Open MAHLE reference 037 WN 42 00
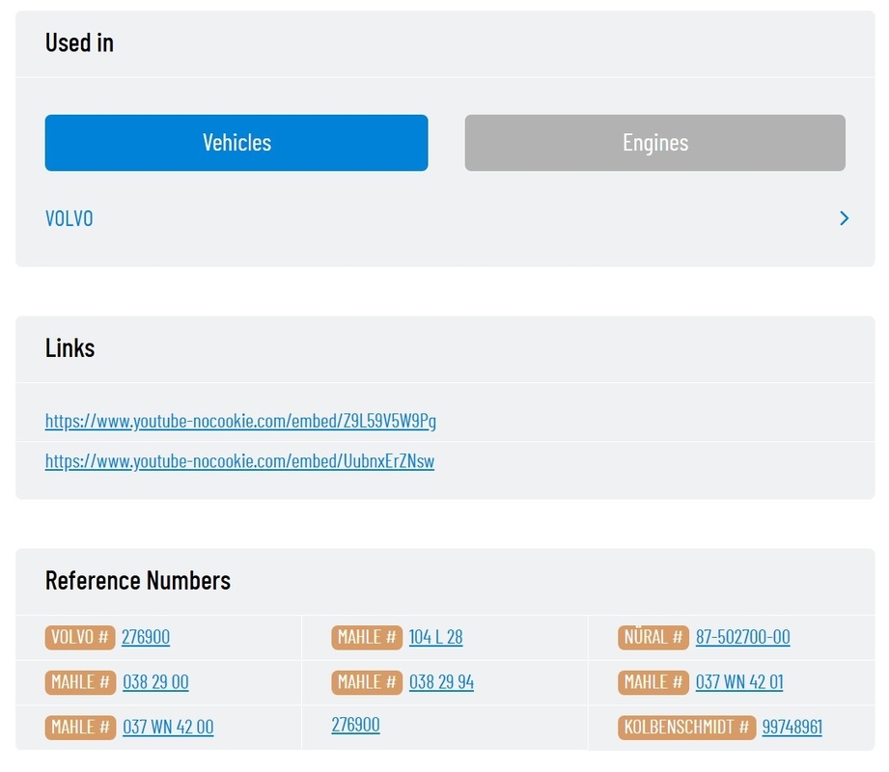The image size is (889, 772). (168, 728)
